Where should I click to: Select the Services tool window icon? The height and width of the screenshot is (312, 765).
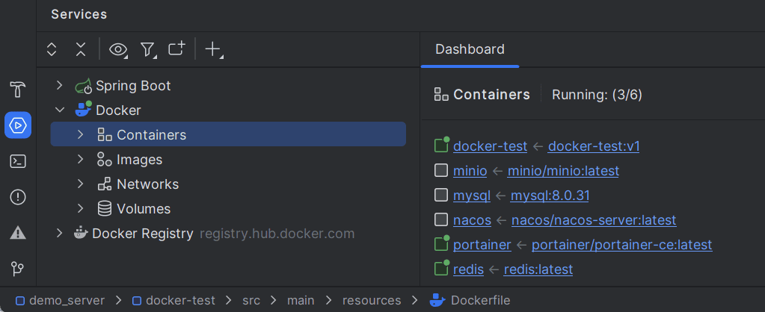click(x=18, y=125)
